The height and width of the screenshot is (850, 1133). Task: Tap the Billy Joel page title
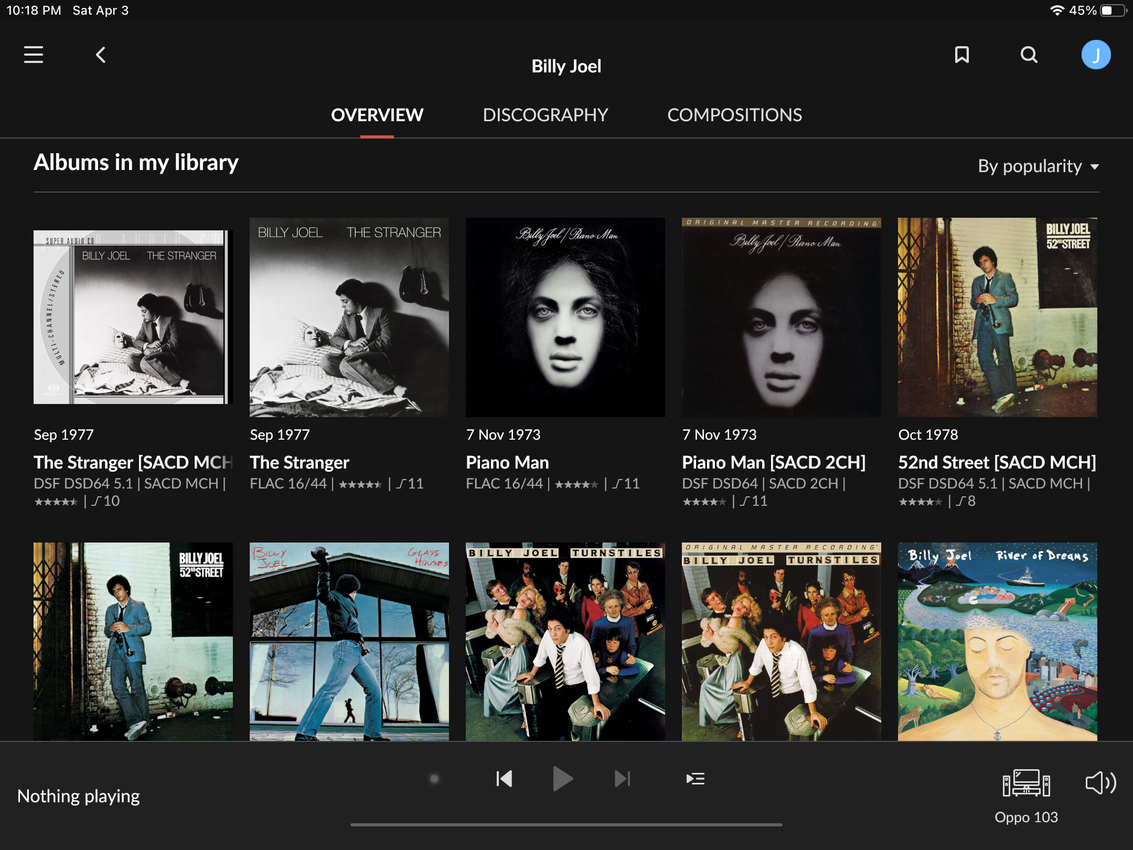(x=566, y=66)
